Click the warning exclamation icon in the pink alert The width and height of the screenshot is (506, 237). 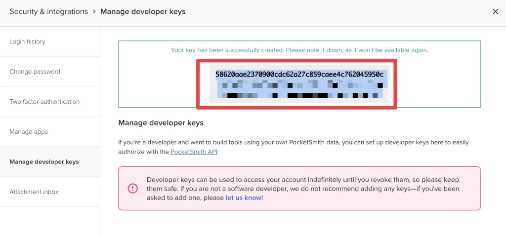(133, 188)
